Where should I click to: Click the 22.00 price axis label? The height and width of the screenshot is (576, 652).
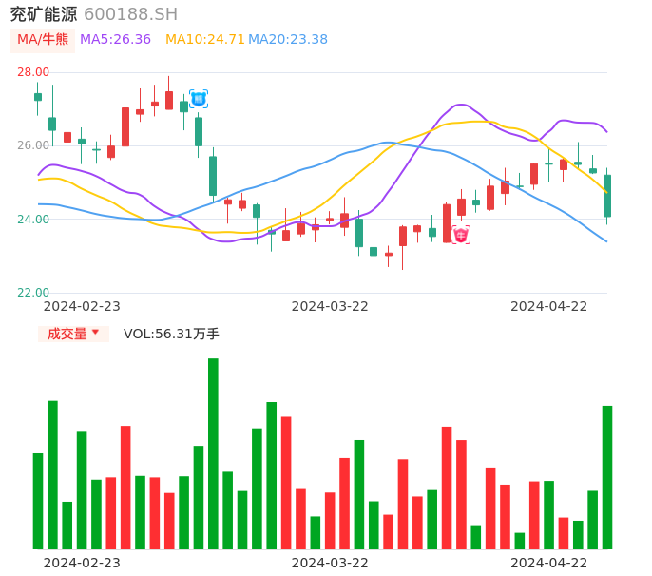[33, 293]
